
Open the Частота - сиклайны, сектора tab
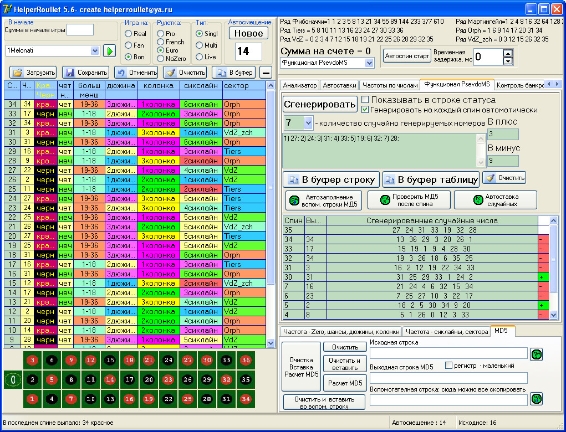click(x=446, y=331)
